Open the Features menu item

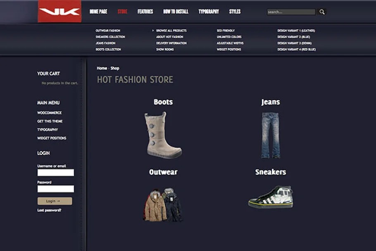(x=145, y=12)
